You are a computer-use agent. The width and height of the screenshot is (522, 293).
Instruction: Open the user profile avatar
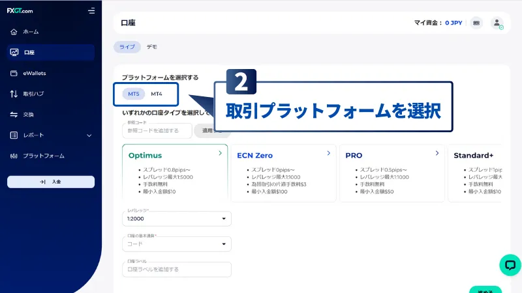pyautogui.click(x=497, y=23)
